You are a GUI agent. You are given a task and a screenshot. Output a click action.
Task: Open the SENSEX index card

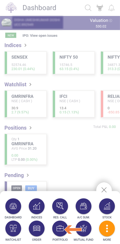pyautogui.click(x=26, y=63)
